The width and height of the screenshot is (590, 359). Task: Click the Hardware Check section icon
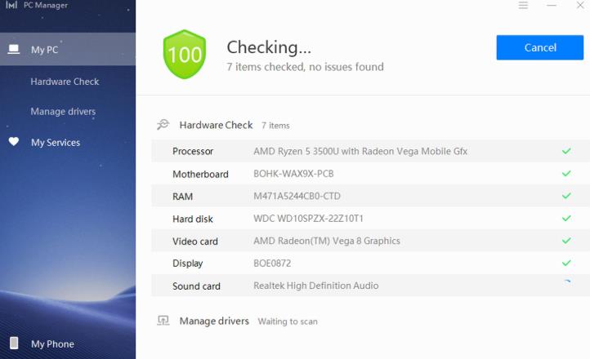tap(163, 125)
